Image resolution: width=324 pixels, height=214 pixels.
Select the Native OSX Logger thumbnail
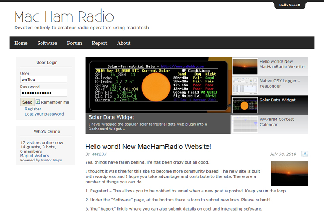pyautogui.click(x=245, y=86)
